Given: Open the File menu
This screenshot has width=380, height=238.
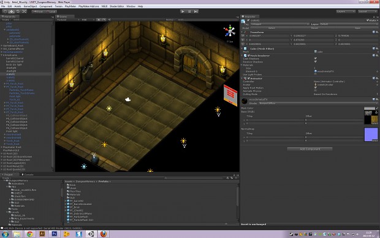Looking at the screenshot, I should point(3,6).
